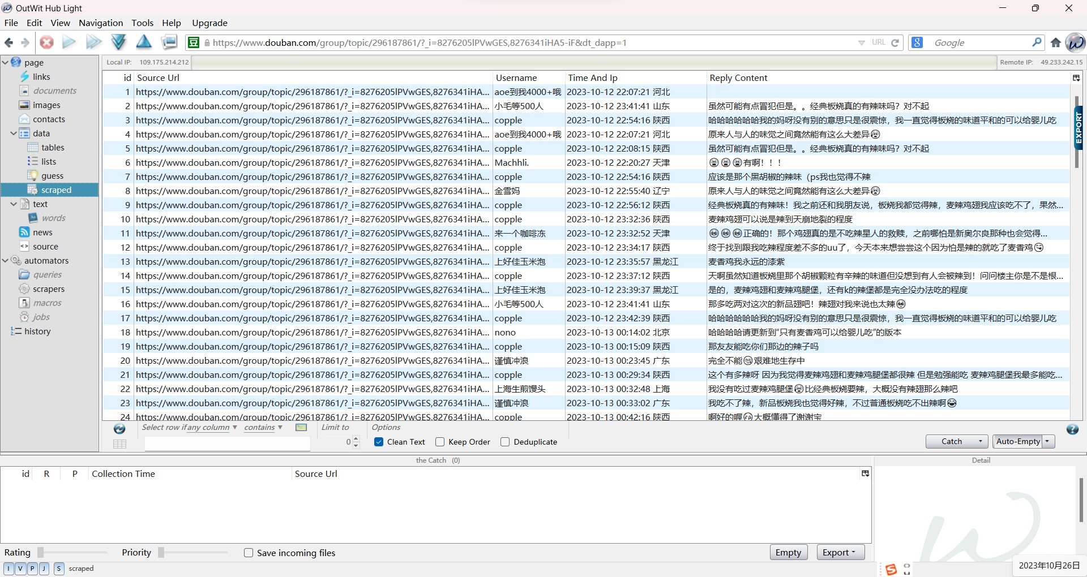This screenshot has width=1087, height=577.
Task: Open the vertical EXPORT side tab
Action: (x=1079, y=128)
